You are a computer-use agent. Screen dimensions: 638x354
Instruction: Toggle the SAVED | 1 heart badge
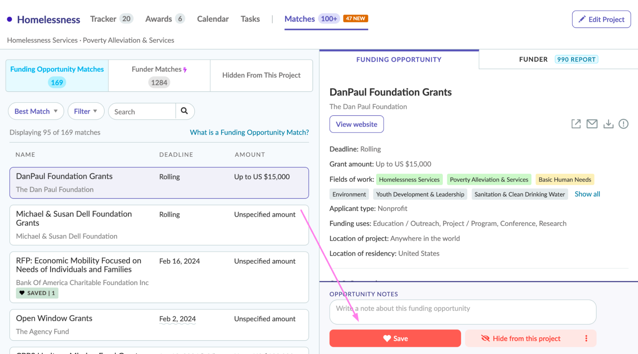pos(37,293)
